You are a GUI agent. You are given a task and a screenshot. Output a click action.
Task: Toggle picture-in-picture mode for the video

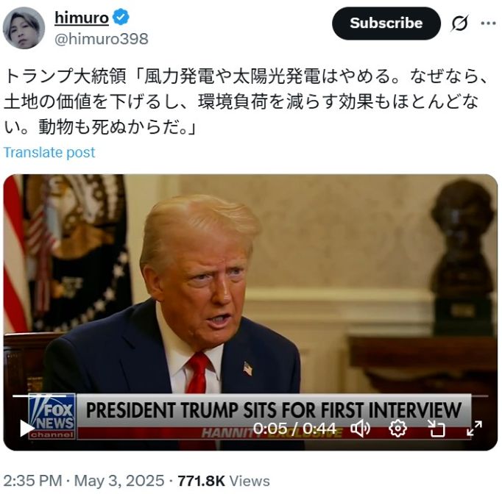[436, 429]
